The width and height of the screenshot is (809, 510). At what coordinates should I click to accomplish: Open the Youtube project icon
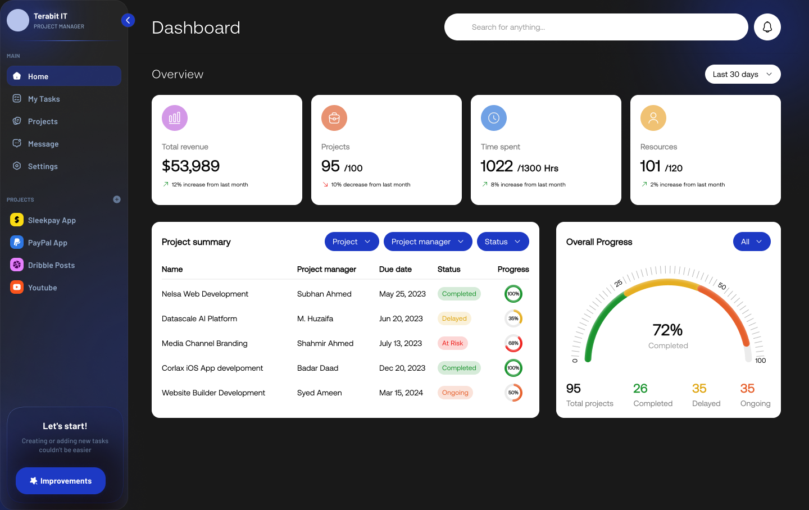point(16,287)
